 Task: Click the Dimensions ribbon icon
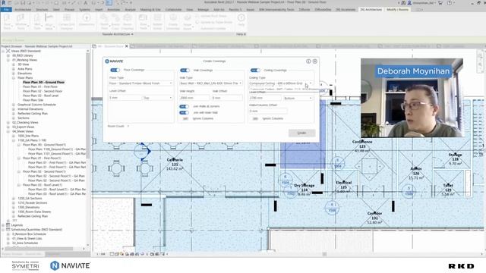(x=87, y=20)
